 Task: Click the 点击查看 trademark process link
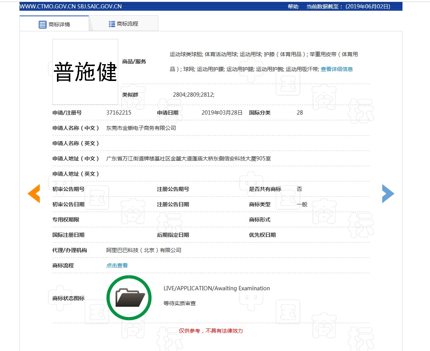tap(117, 265)
